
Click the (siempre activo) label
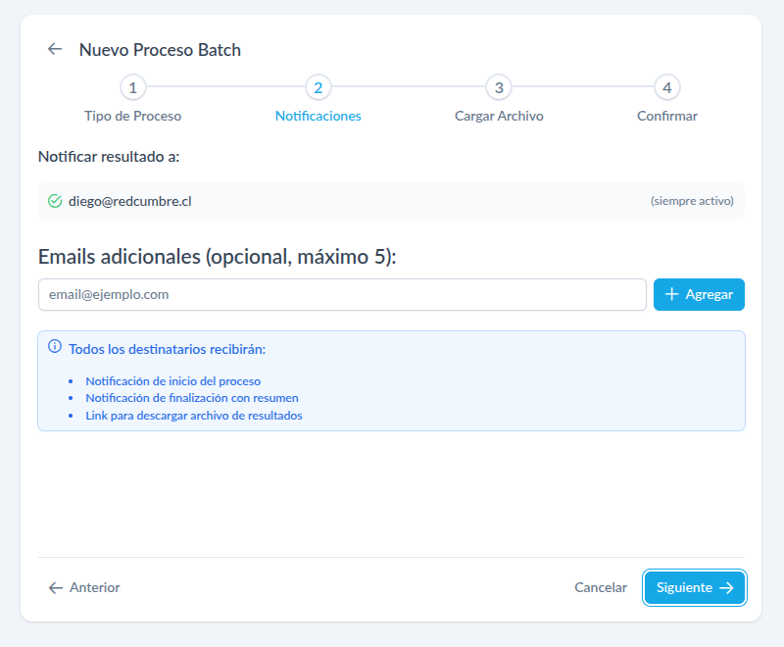click(691, 201)
